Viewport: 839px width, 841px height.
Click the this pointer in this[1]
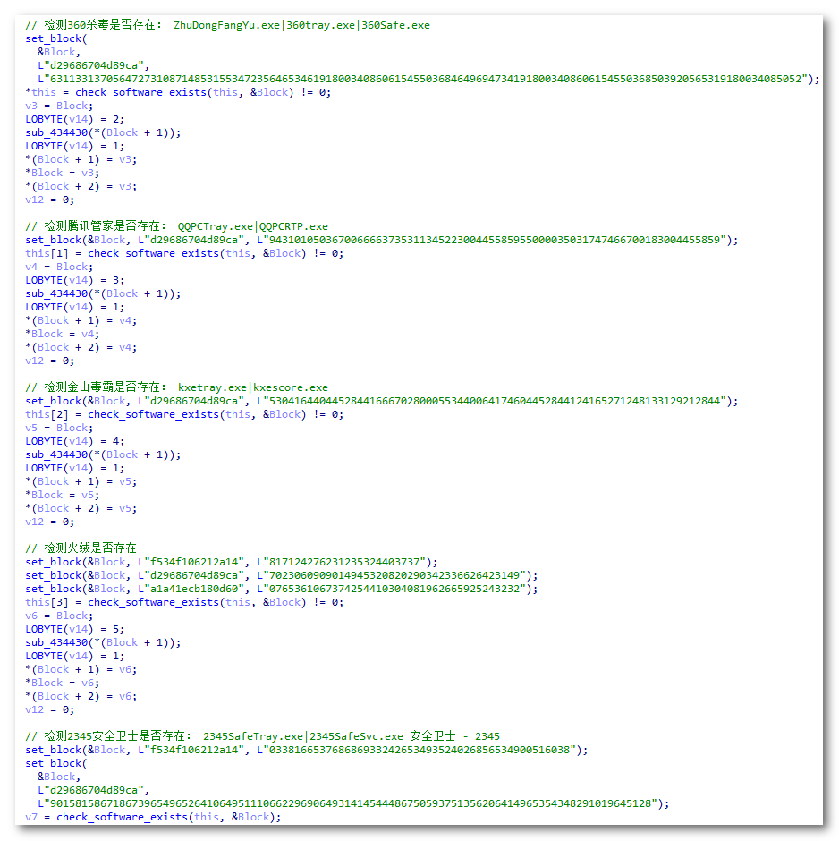coord(38,253)
